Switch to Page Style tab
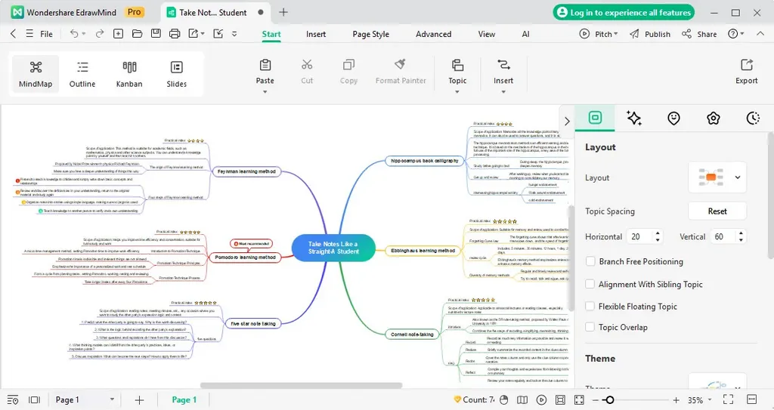The image size is (774, 410). (x=370, y=34)
